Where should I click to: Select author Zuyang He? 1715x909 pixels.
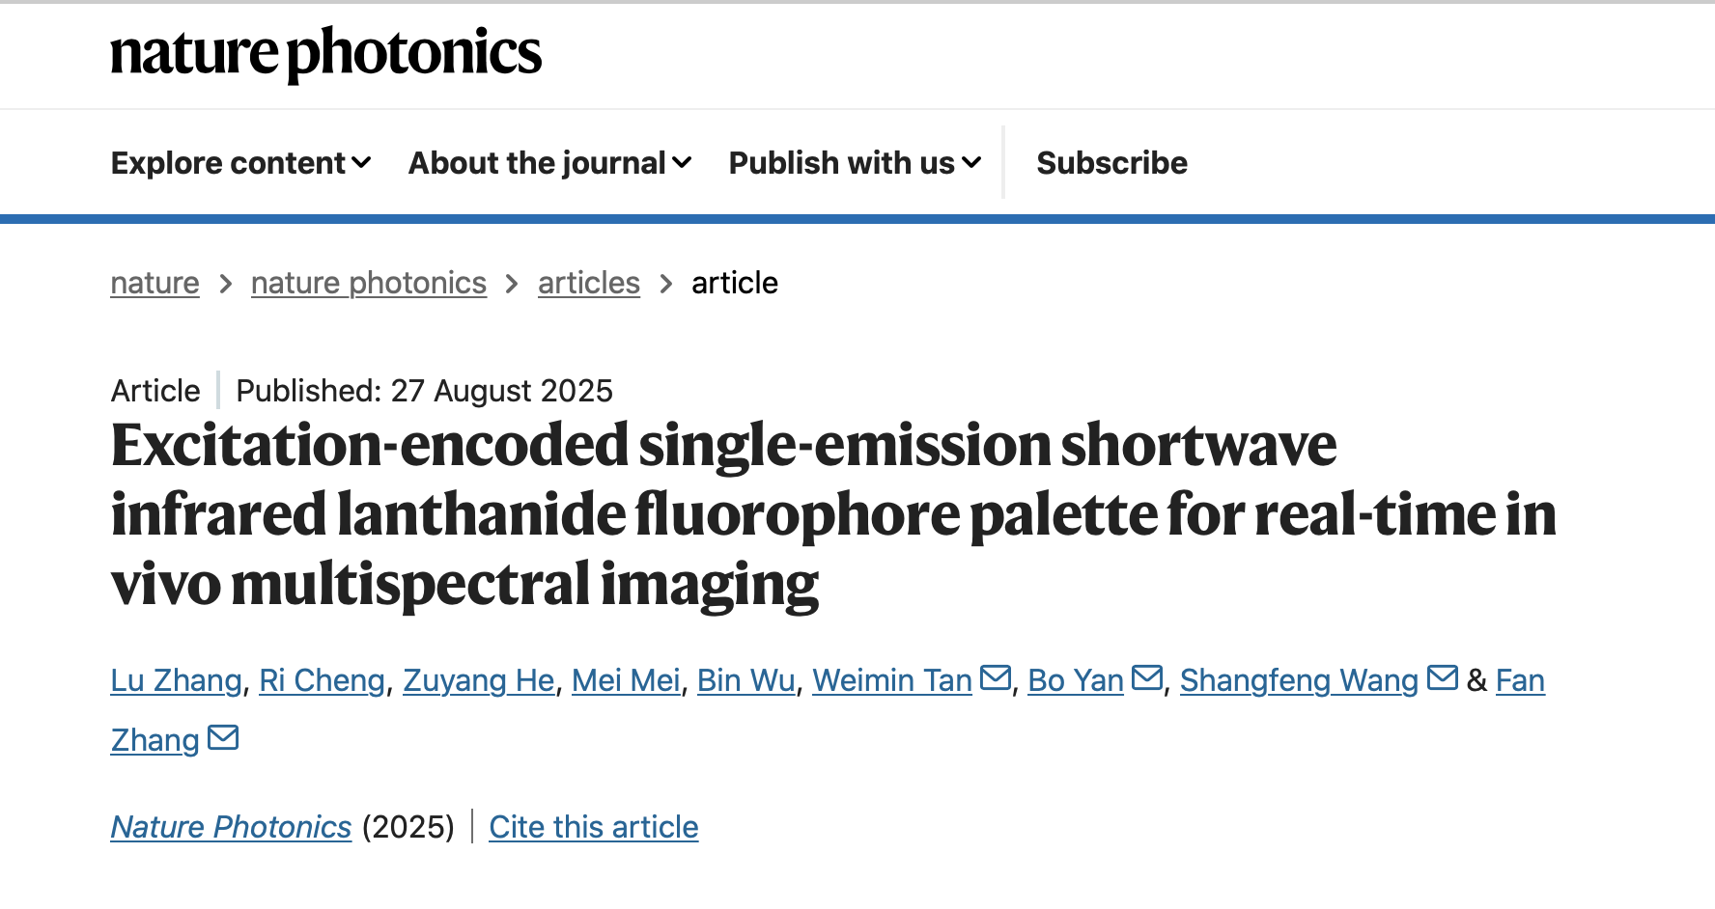click(x=478, y=680)
